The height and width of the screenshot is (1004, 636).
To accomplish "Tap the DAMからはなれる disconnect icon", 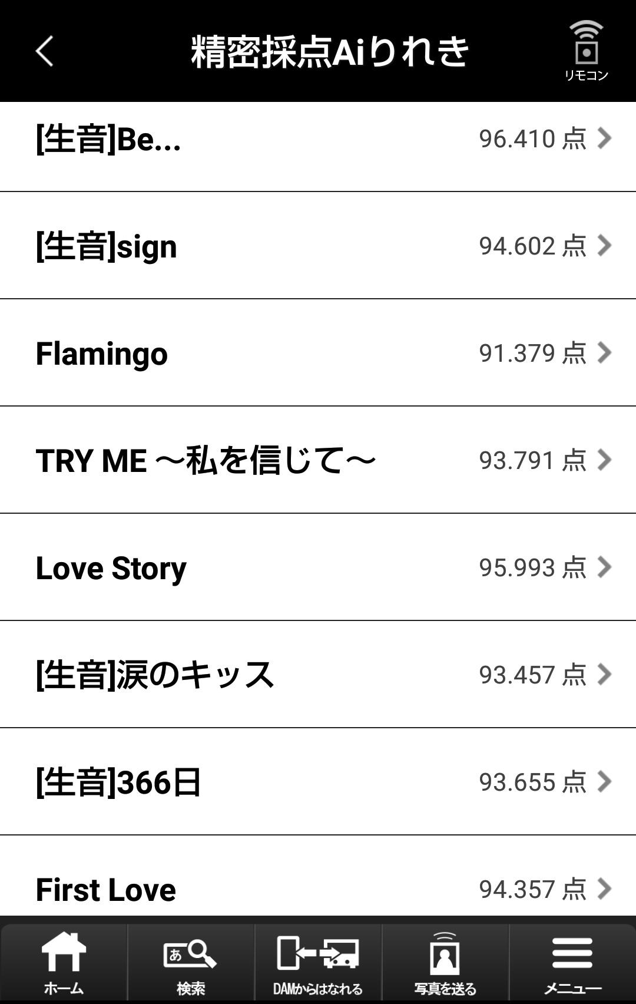I will 318,962.
